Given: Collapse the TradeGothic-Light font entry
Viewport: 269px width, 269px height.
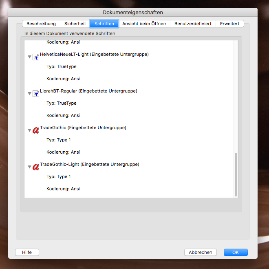Looking at the screenshot, I should (29, 167).
